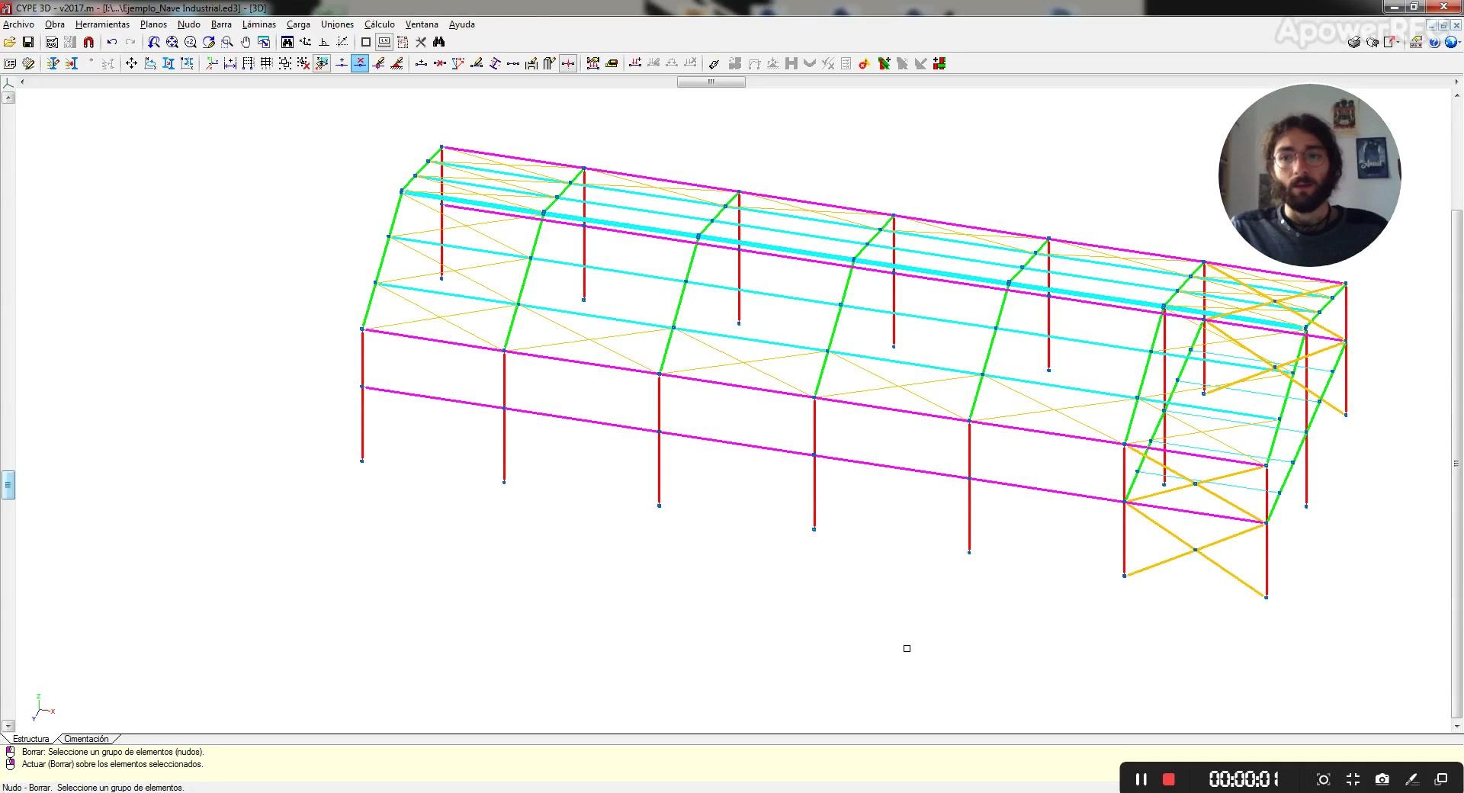Click the recorder region select icon
Viewport: 1464px width, 793px height.
(x=1323, y=779)
